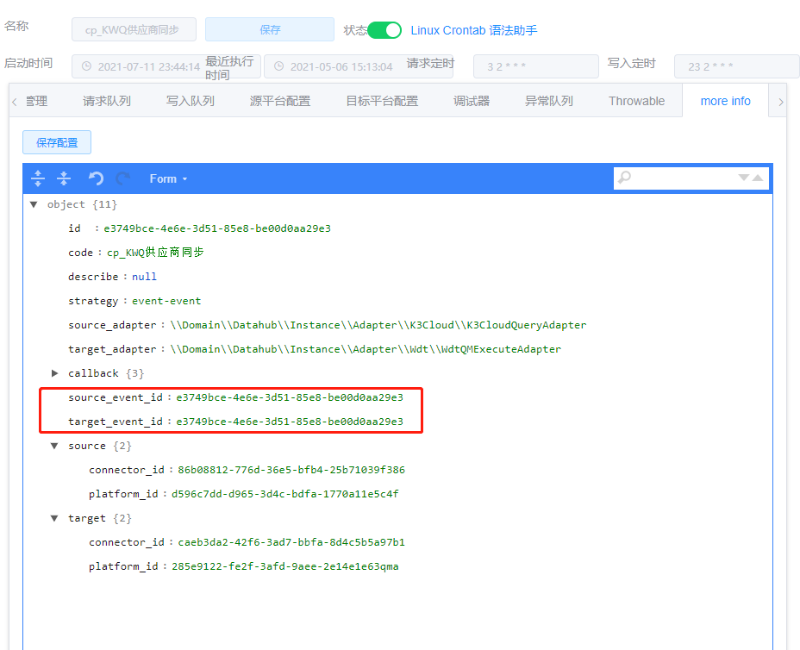Image resolution: width=800 pixels, height=650 pixels.
Task: Click the describe null value
Action: click(x=144, y=277)
